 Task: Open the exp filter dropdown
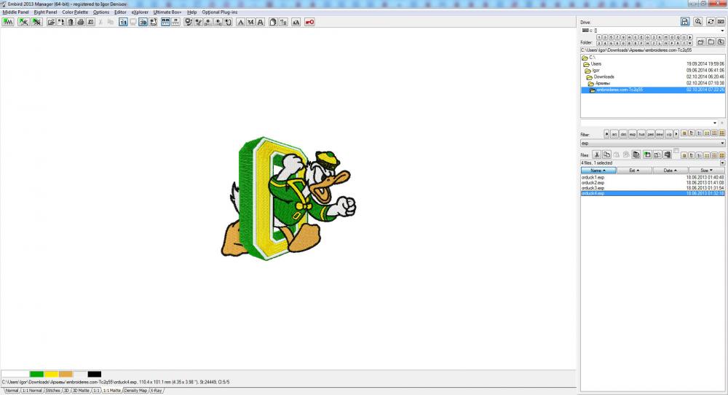click(x=722, y=143)
